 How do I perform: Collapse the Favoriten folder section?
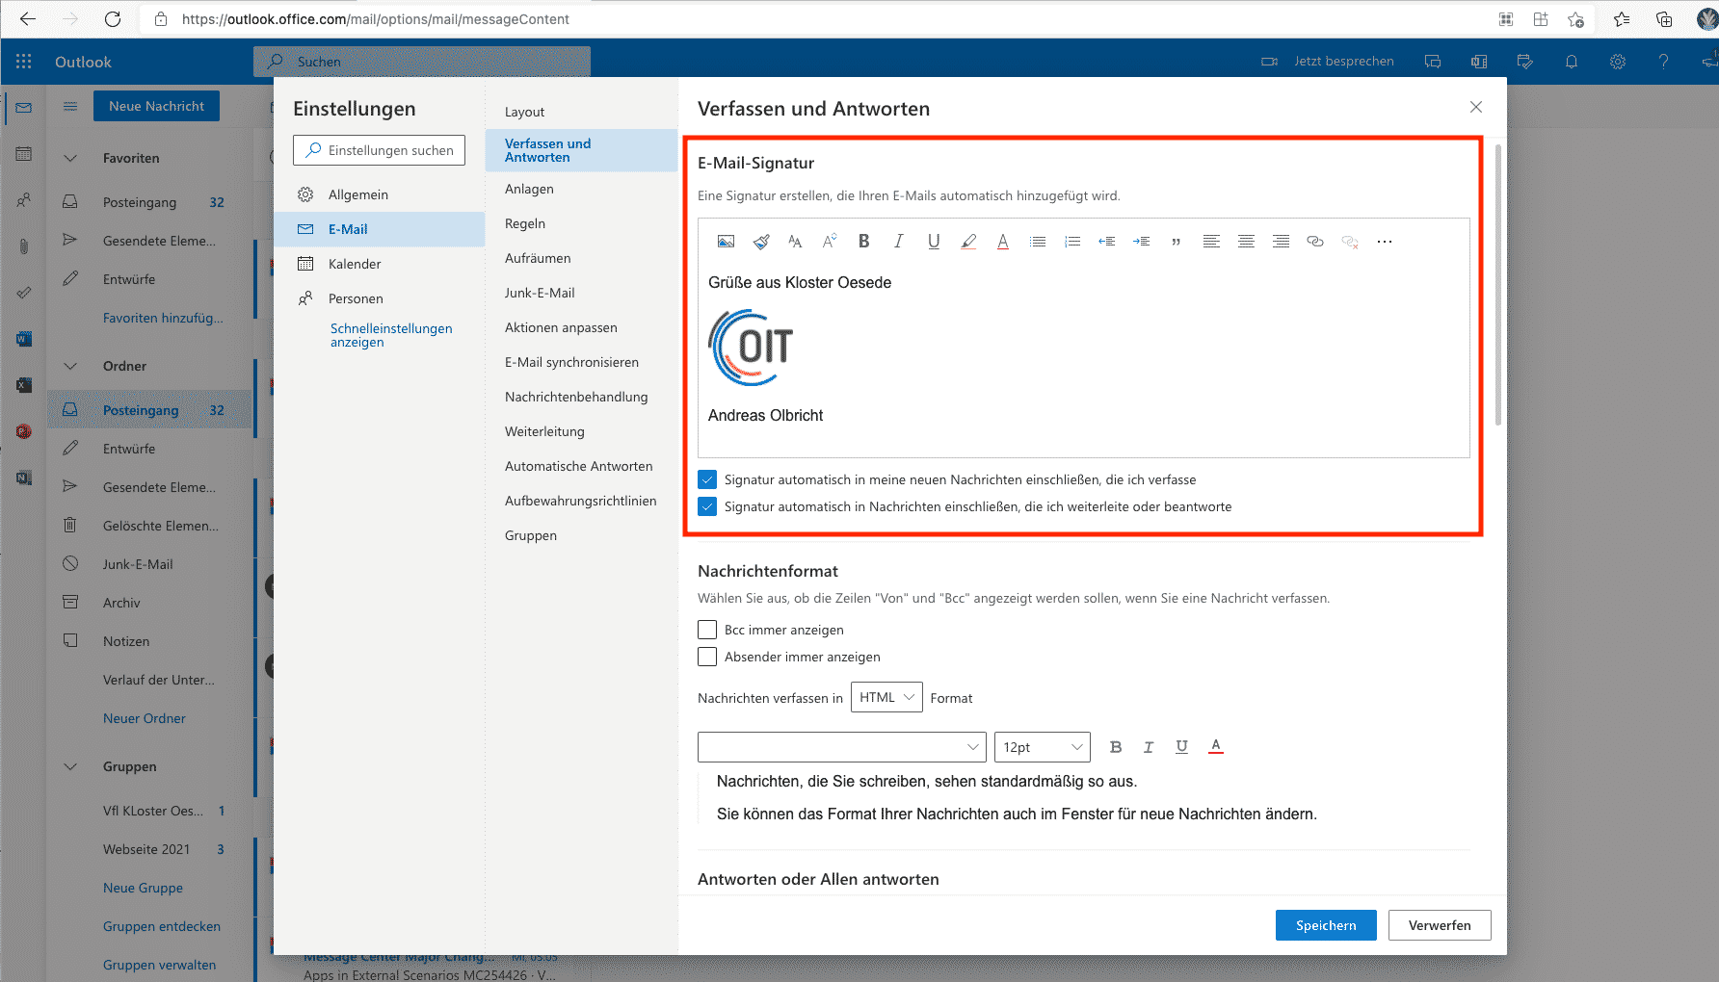[70, 158]
